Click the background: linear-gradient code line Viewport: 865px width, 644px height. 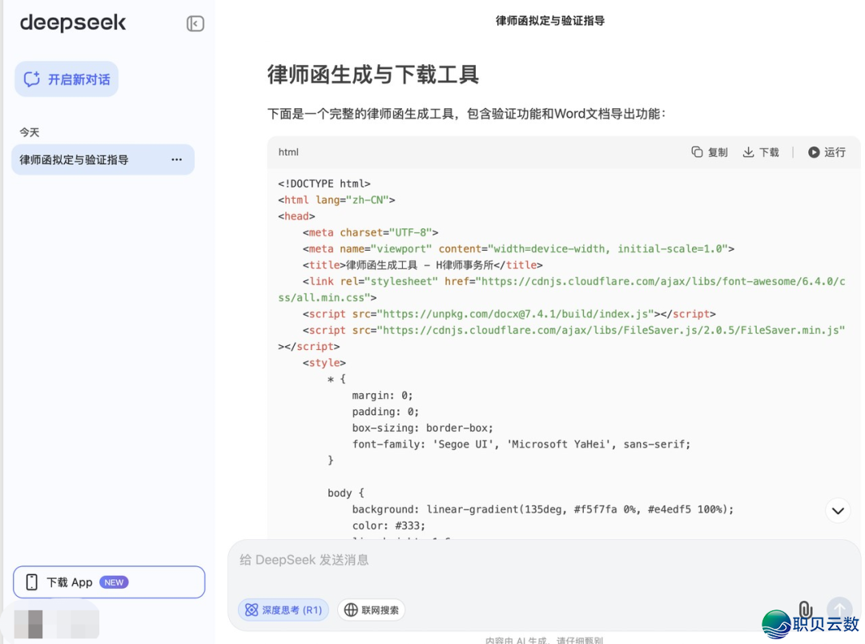(543, 509)
